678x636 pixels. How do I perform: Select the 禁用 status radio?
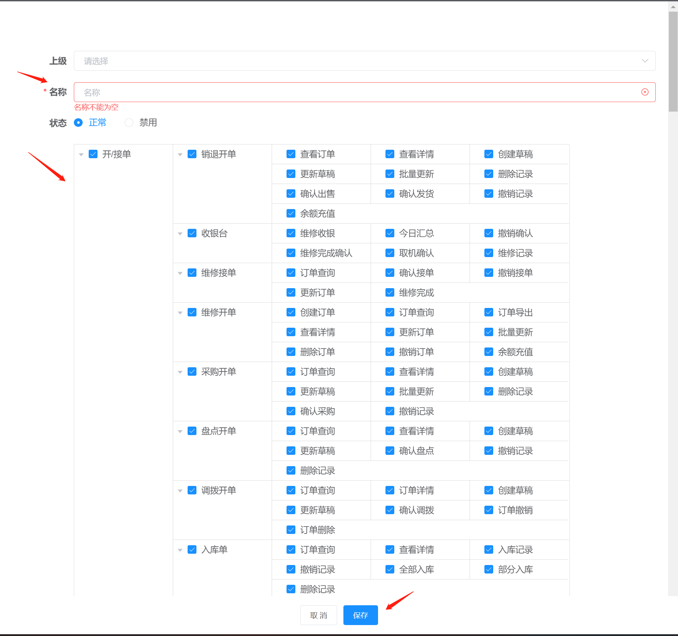pos(129,123)
